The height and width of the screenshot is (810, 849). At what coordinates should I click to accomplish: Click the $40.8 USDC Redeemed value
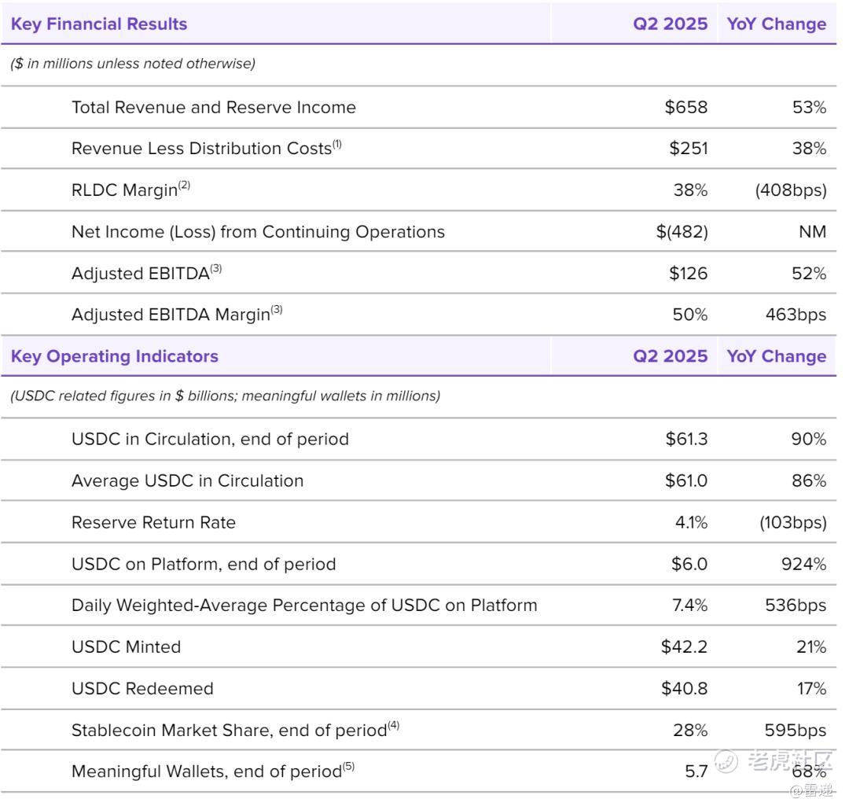coord(684,689)
